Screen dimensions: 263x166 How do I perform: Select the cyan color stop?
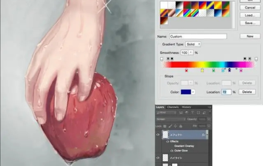pos(223,70)
